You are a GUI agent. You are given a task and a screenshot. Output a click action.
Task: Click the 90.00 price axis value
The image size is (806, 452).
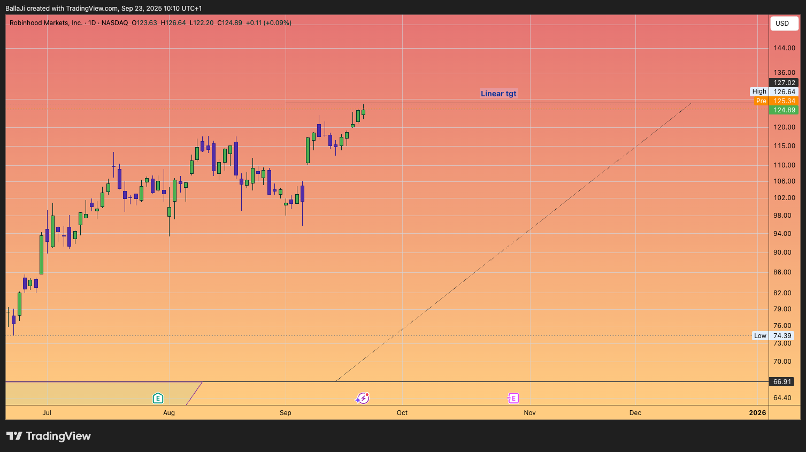(x=782, y=252)
